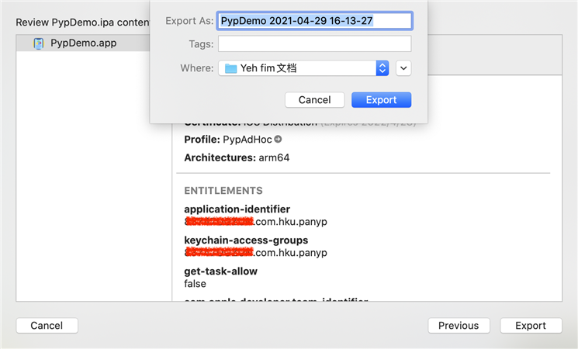Confirm with the blue Export button

pos(381,100)
